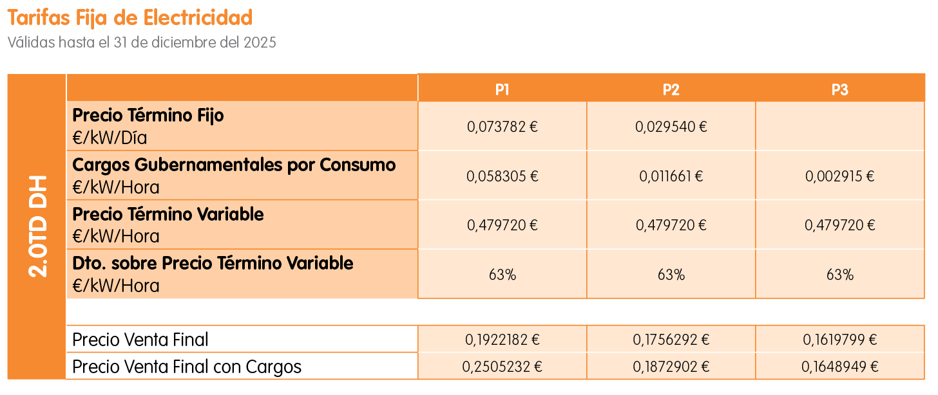938x395 pixels.
Task: Click the P3 charges value 0,002915 €
Action: 839,176
